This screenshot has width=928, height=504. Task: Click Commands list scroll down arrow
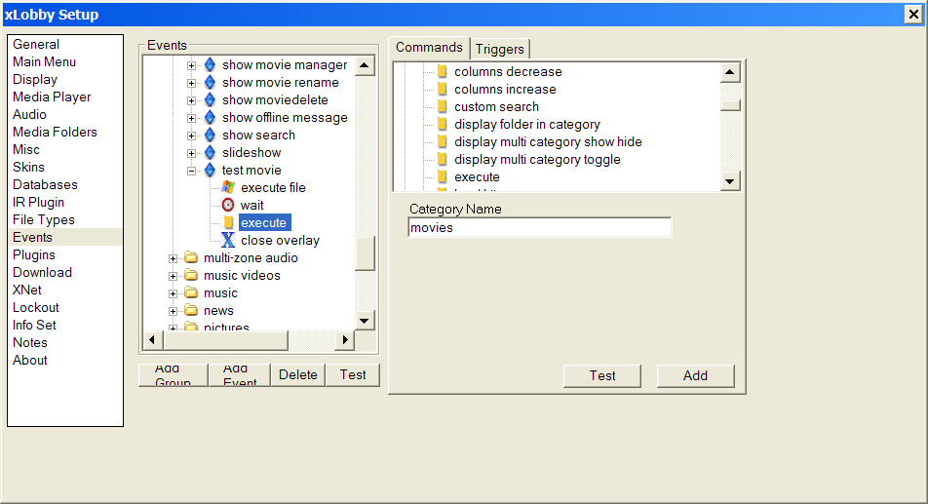pyautogui.click(x=730, y=181)
